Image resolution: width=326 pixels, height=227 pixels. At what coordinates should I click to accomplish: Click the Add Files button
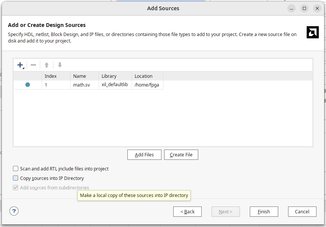coord(144,154)
